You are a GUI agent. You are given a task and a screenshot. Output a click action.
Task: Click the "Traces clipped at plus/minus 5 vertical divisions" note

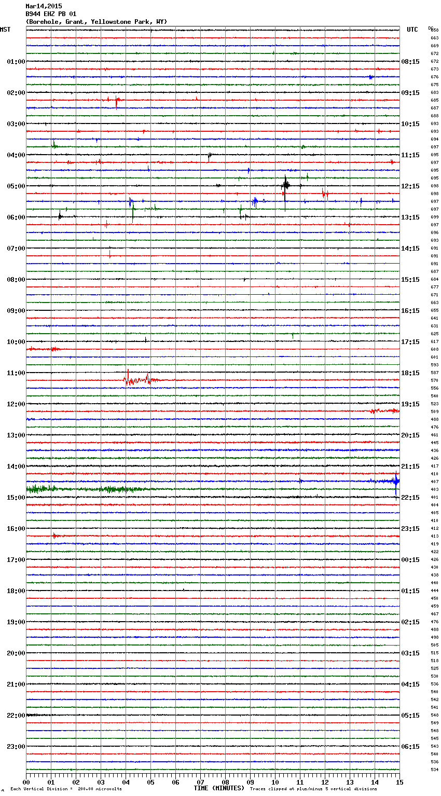coord(313,789)
